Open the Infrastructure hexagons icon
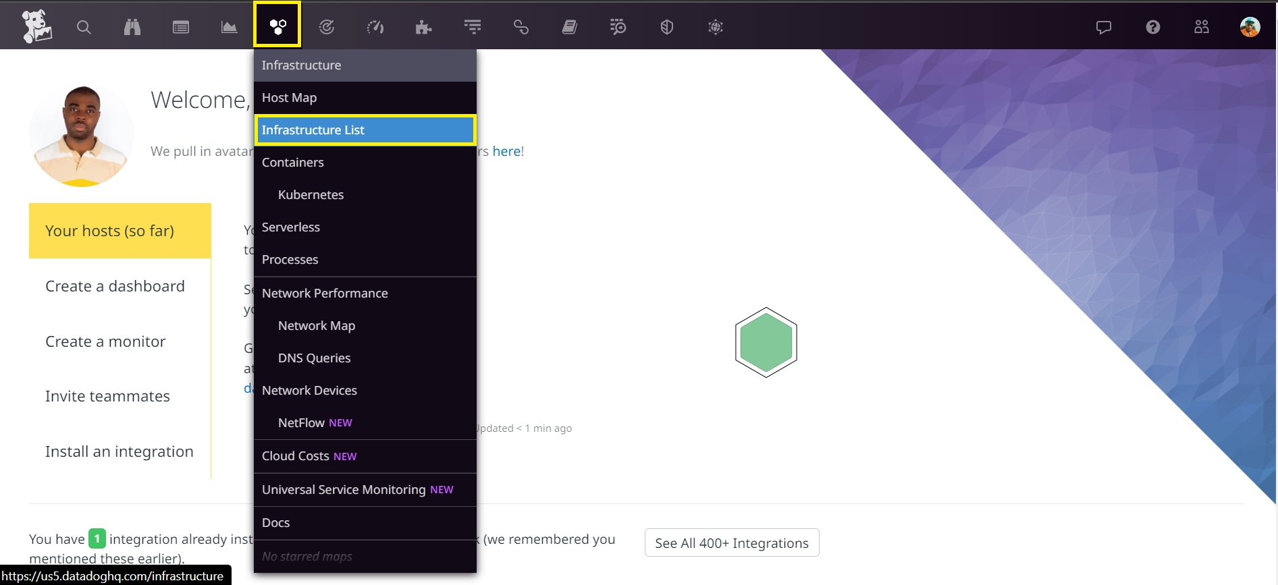This screenshot has width=1278, height=585. coord(277,26)
